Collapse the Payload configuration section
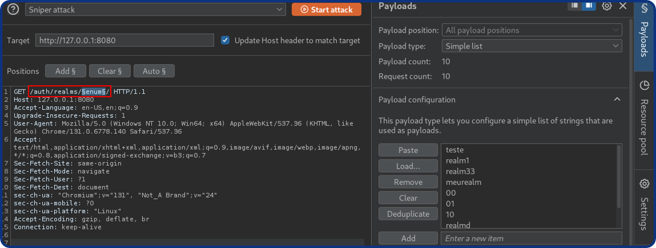The image size is (656, 248). (617, 100)
